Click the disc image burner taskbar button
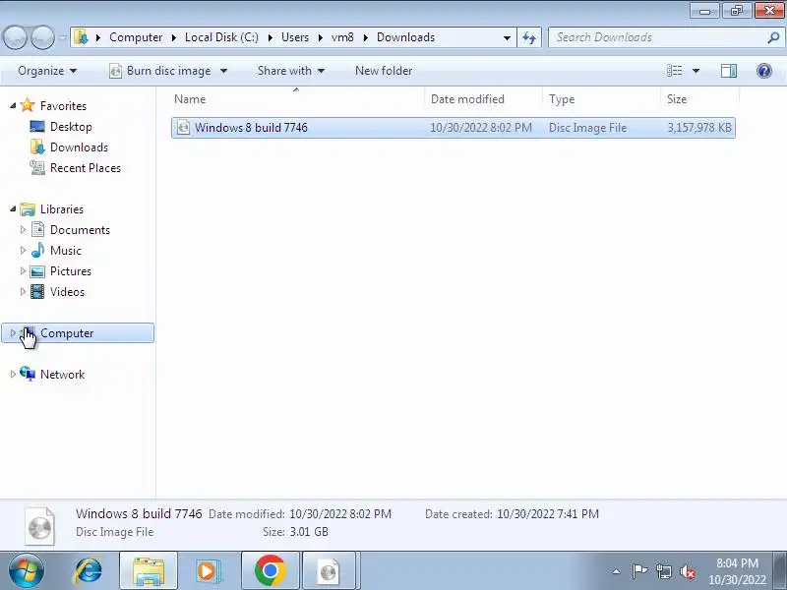Viewport: 787px width, 590px height. [x=330, y=571]
